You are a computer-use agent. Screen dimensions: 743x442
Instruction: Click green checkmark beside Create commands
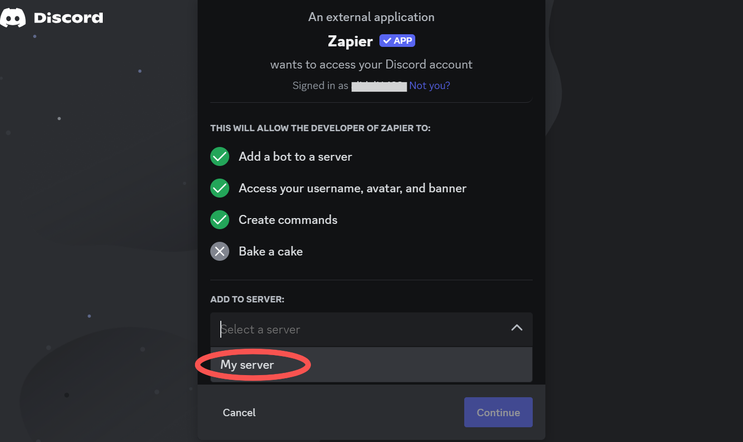[x=220, y=220]
